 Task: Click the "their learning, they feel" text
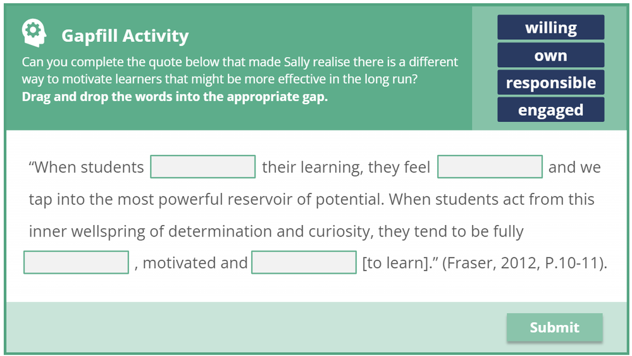[345, 168]
